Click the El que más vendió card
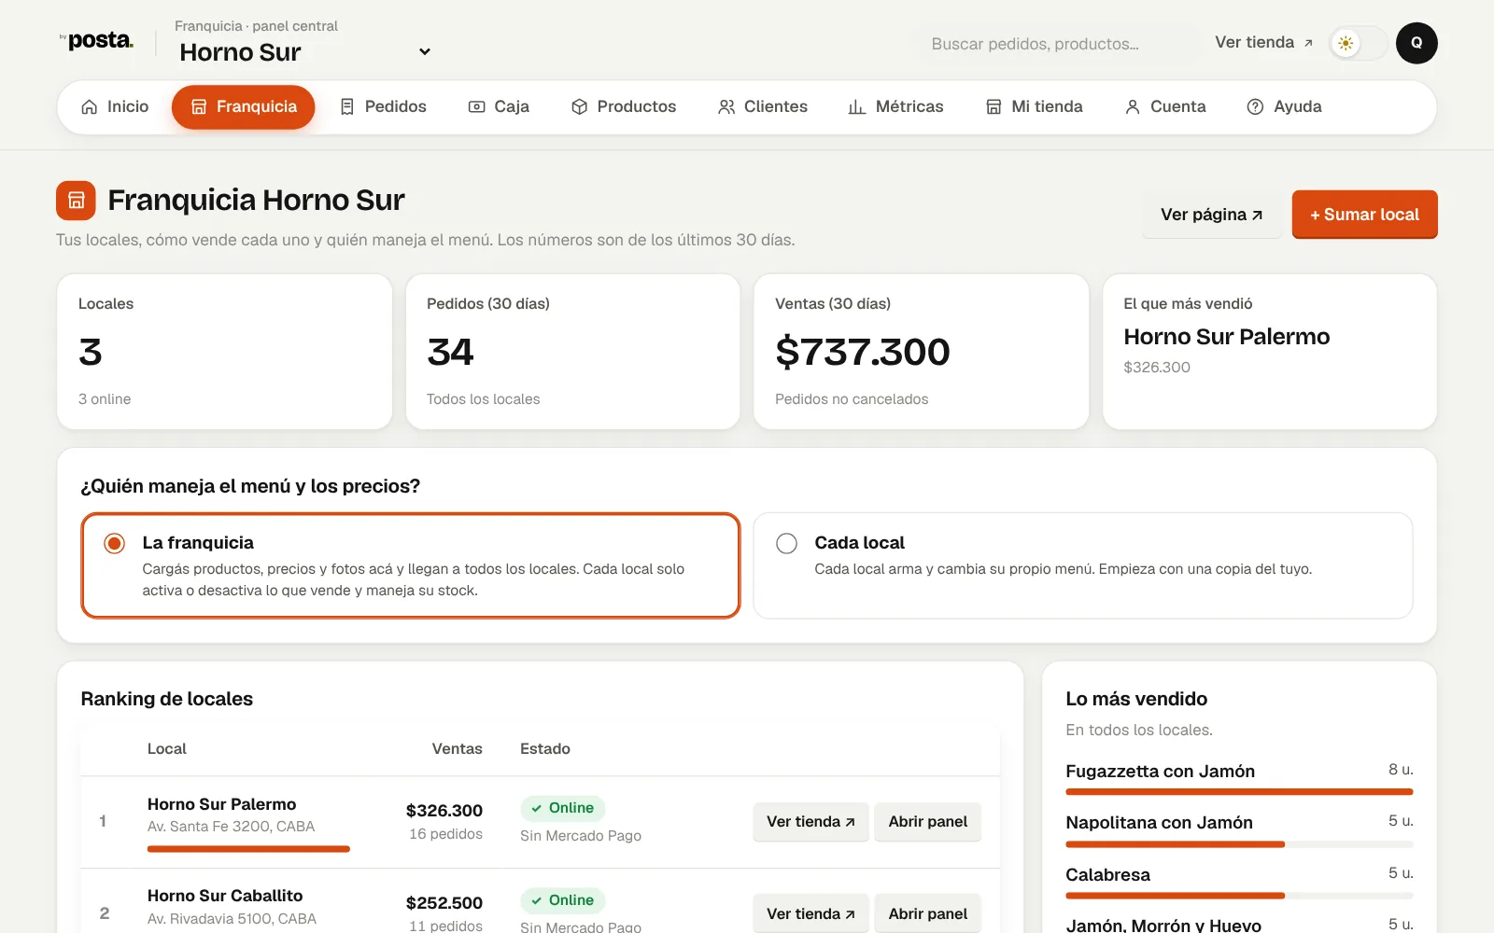 (1270, 352)
